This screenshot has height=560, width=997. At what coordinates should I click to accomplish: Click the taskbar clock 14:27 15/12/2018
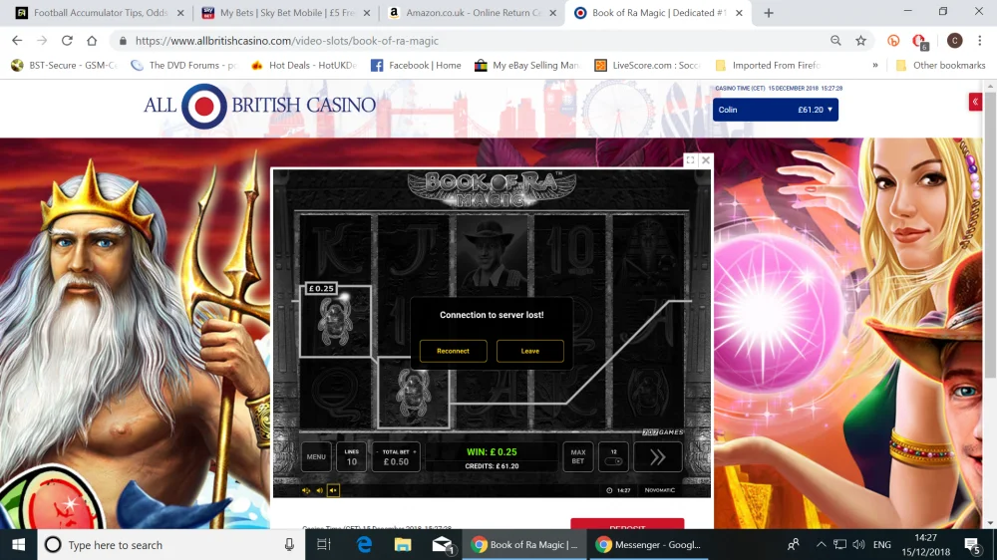[x=926, y=545]
